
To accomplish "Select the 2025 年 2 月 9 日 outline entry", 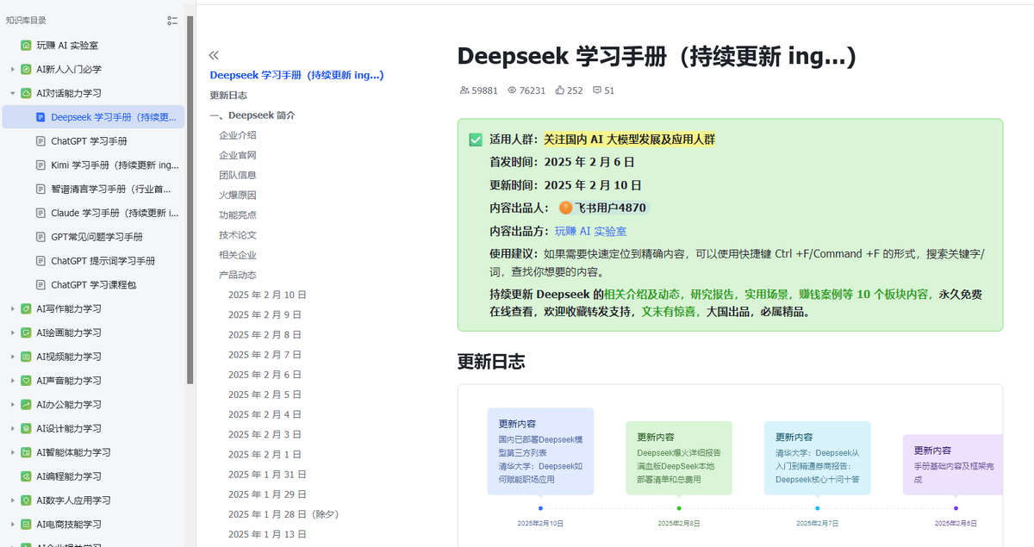I will [265, 314].
